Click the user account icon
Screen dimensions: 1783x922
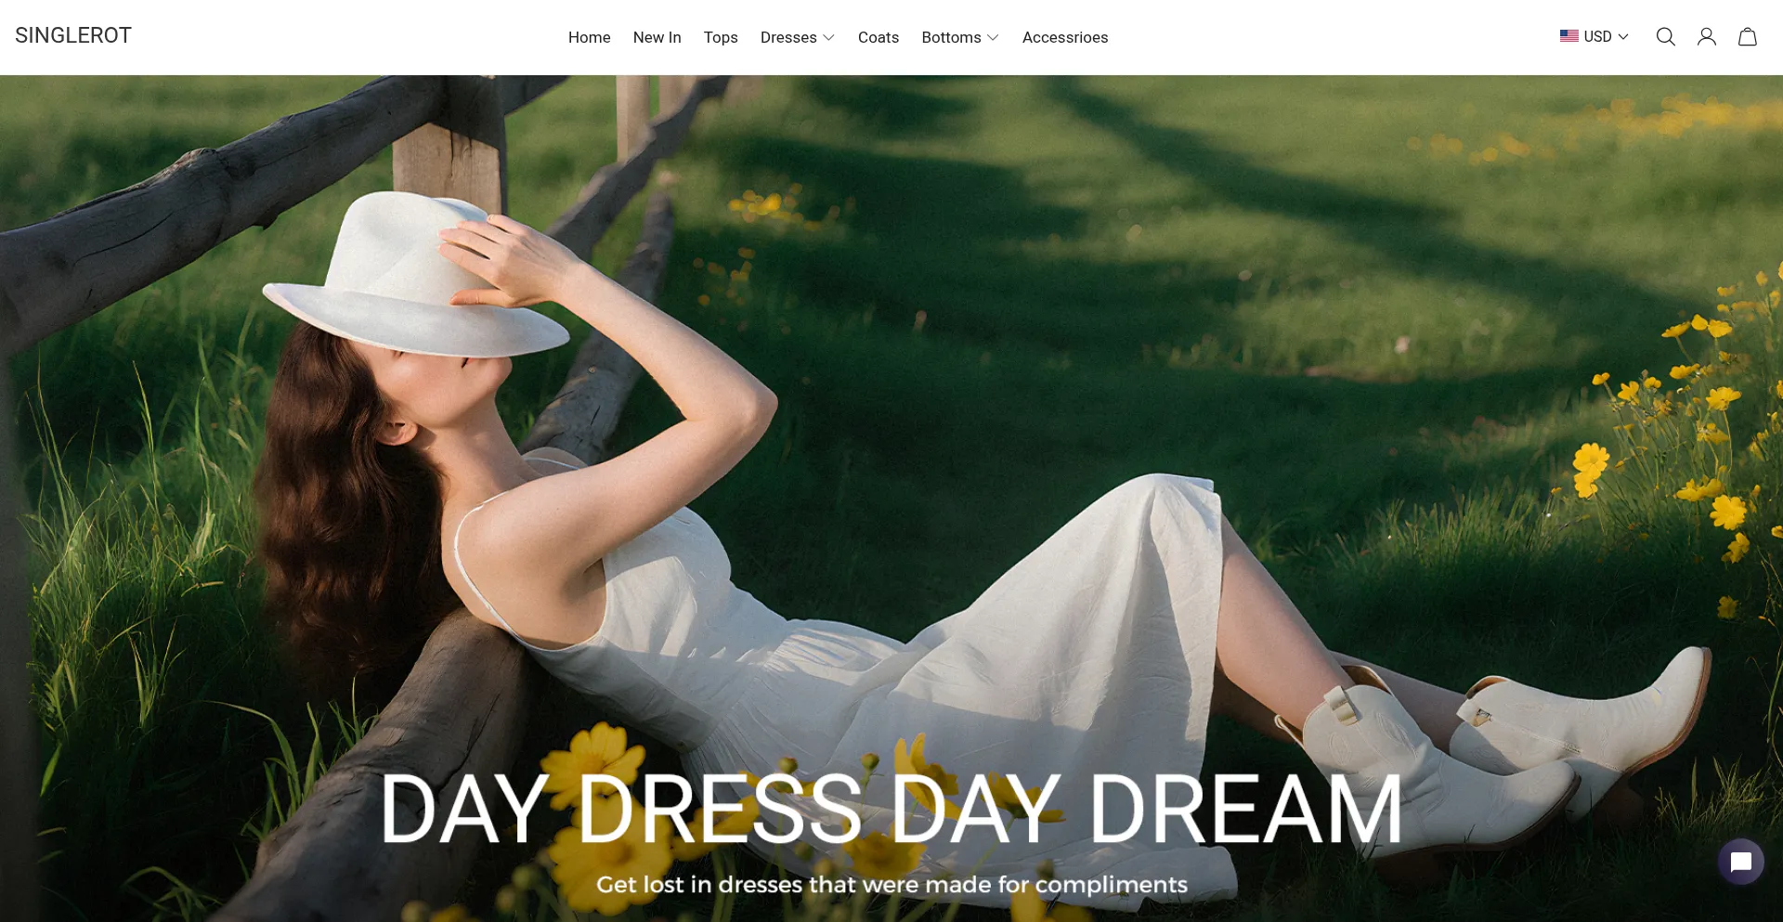pos(1706,37)
